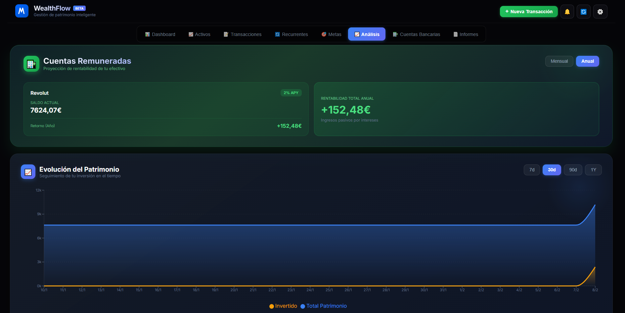Click the 10/1 date on the chart axis
Screen dimensions: 625x313
pyautogui.click(x=44, y=290)
